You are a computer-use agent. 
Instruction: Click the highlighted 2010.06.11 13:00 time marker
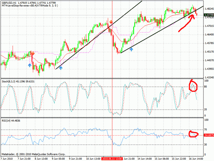click(112, 159)
